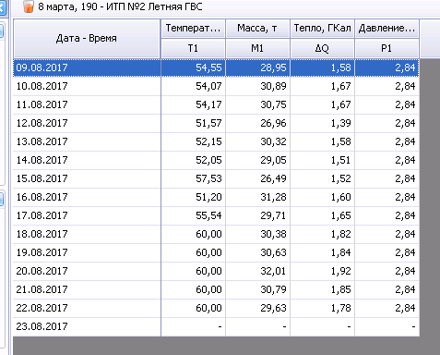This screenshot has width=440, height=355.
Task: Click the title 8 марта, 190 - ИТП №2 Летняя ГВС
Action: [120, 6]
